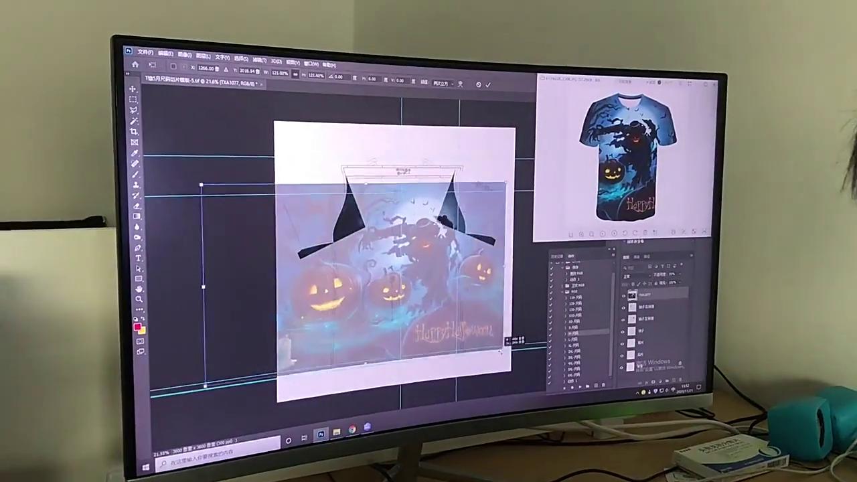Click the X position input field

[207, 68]
